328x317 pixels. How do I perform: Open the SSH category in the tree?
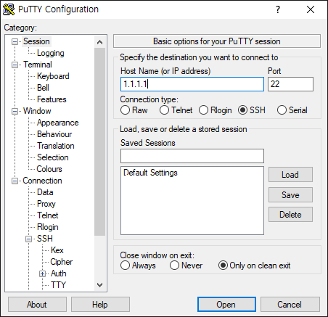pyautogui.click(x=45, y=239)
